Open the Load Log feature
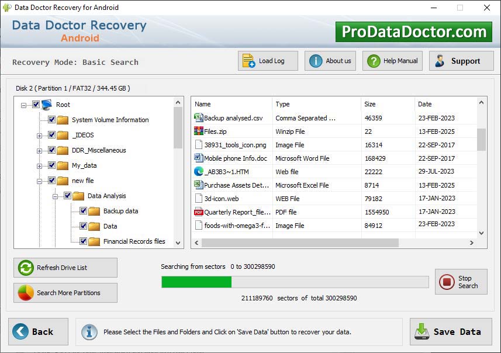Viewport: 501px width, 353px height. pos(267,60)
